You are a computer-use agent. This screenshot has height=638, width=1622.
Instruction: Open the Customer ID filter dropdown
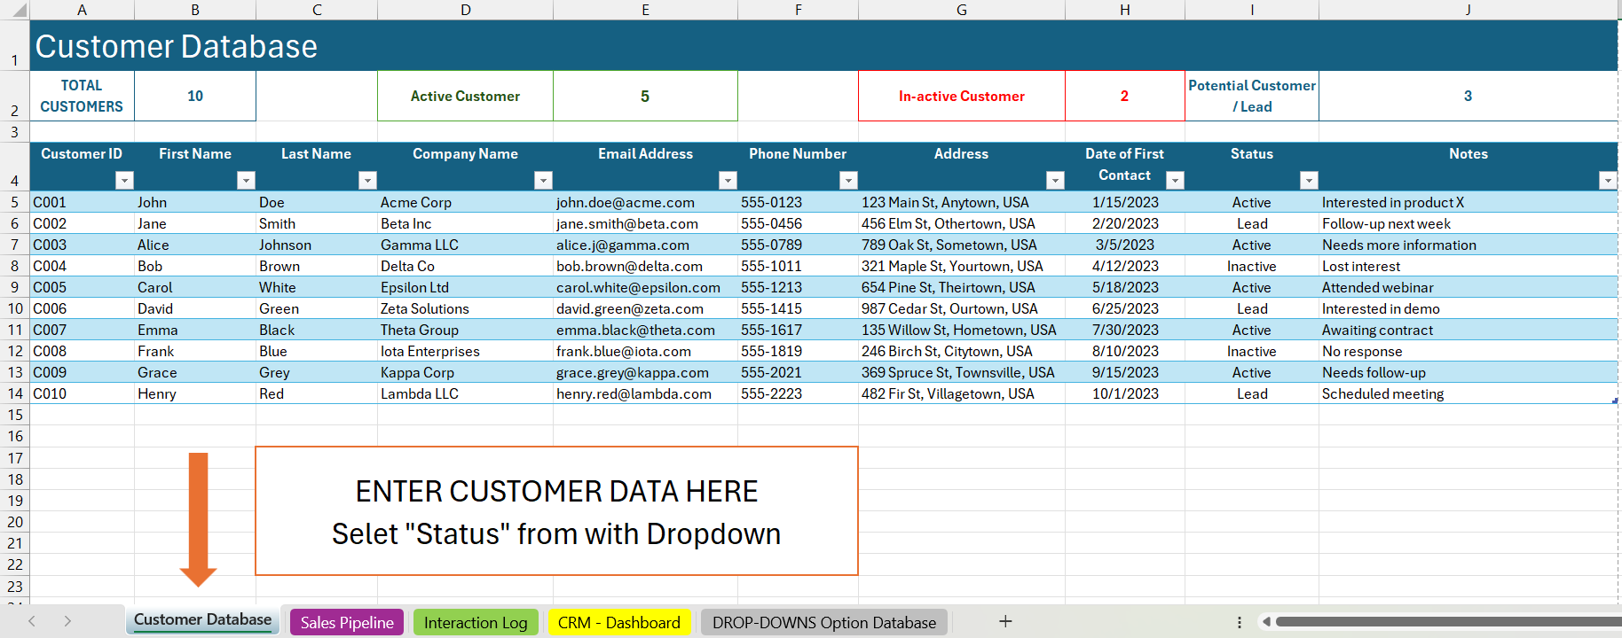point(124,180)
